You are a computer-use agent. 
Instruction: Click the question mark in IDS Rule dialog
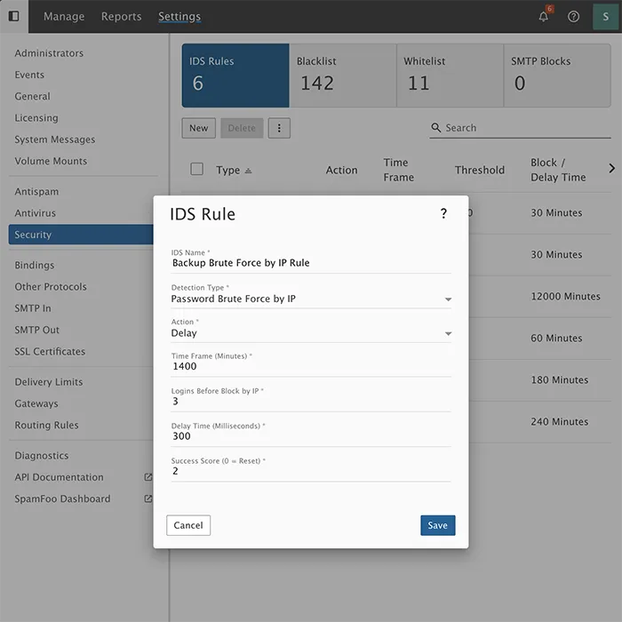443,214
